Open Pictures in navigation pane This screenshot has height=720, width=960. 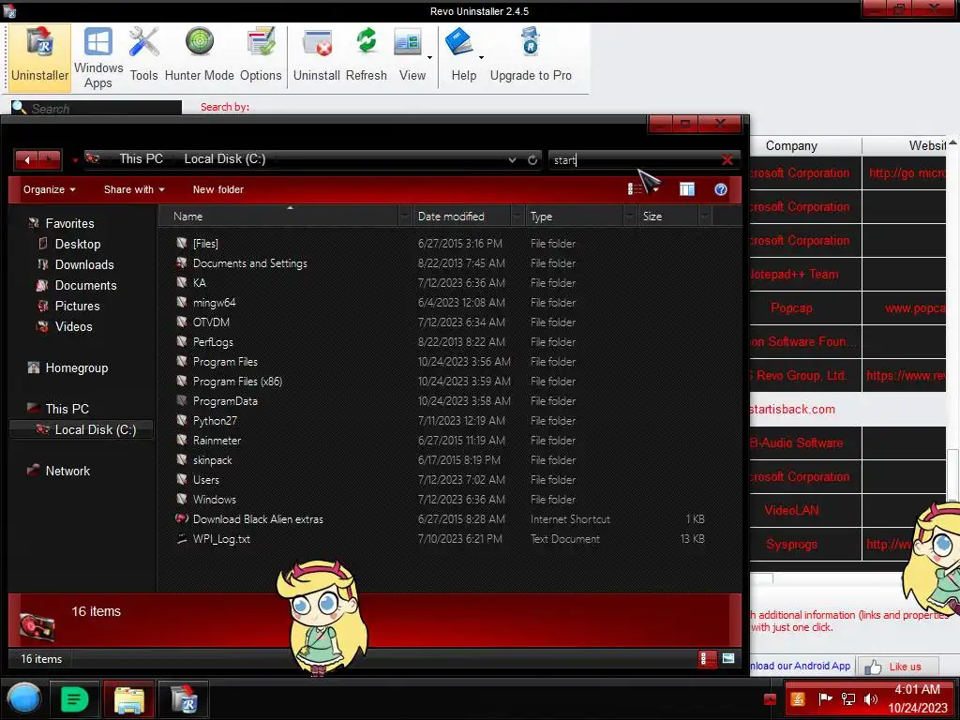pyautogui.click(x=77, y=307)
